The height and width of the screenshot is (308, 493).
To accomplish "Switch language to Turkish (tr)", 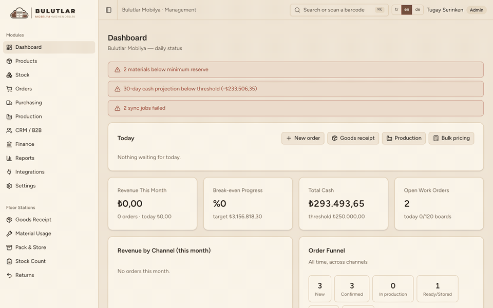I will point(396,10).
